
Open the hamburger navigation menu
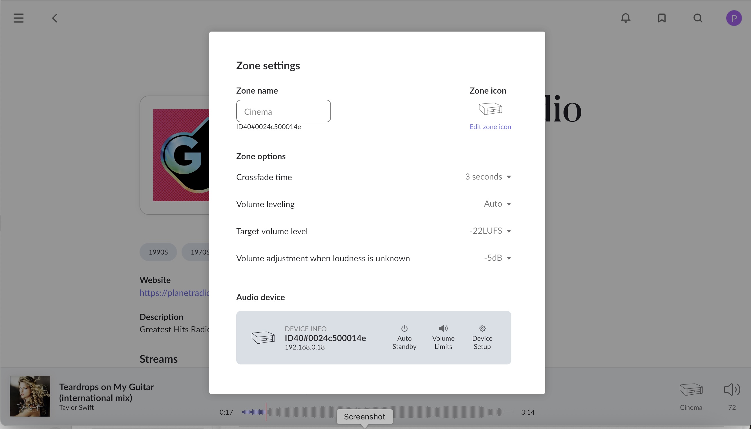[18, 18]
